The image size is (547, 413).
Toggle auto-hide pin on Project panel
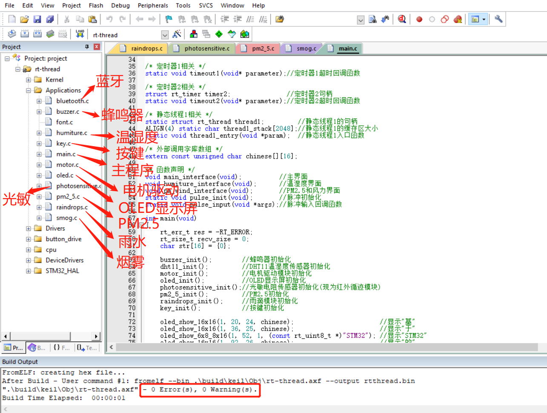pyautogui.click(x=87, y=47)
